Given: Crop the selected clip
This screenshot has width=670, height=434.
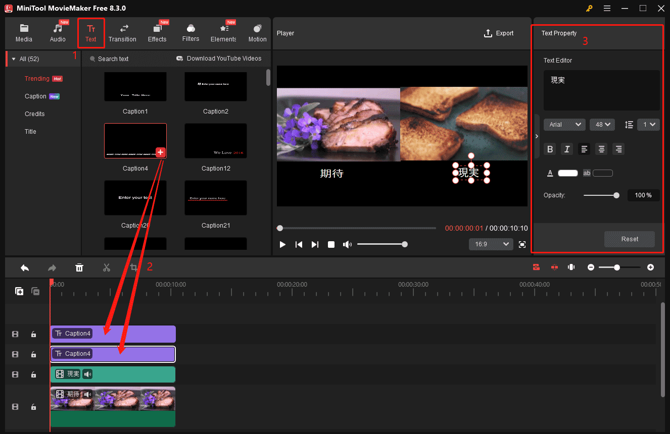Looking at the screenshot, I should click(134, 267).
